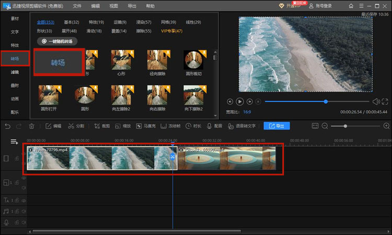The height and width of the screenshot is (235, 392).
Task: Redo the last undone action
Action: [18, 126]
